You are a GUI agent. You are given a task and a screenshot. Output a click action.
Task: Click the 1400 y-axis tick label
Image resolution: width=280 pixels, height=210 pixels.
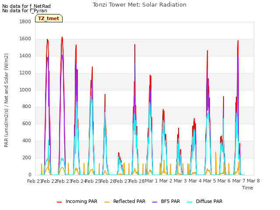25,56
